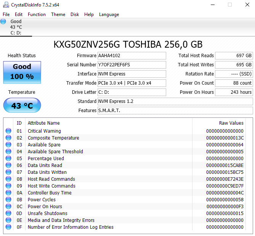Select the Data Units Read attribute name
This screenshot has width=255, height=236.
click(x=45, y=165)
